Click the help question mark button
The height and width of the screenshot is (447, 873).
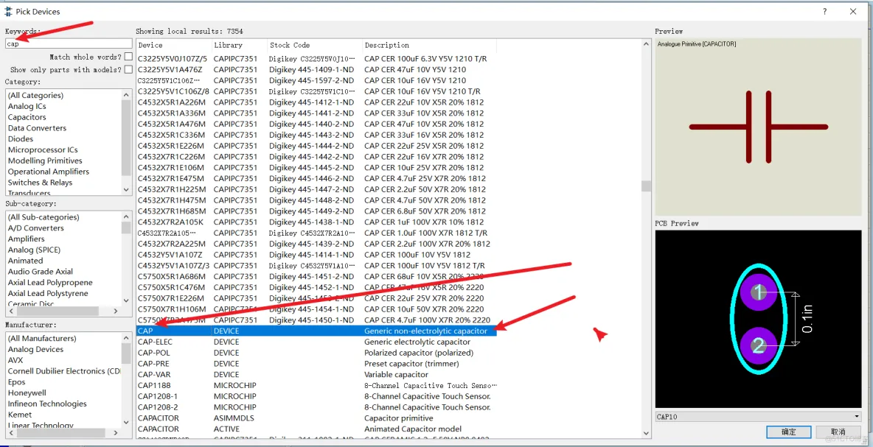pyautogui.click(x=824, y=11)
